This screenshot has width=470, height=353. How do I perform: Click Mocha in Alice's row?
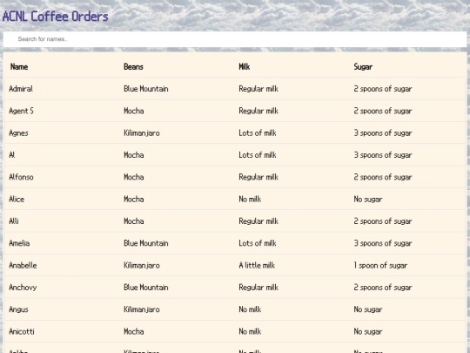point(134,199)
